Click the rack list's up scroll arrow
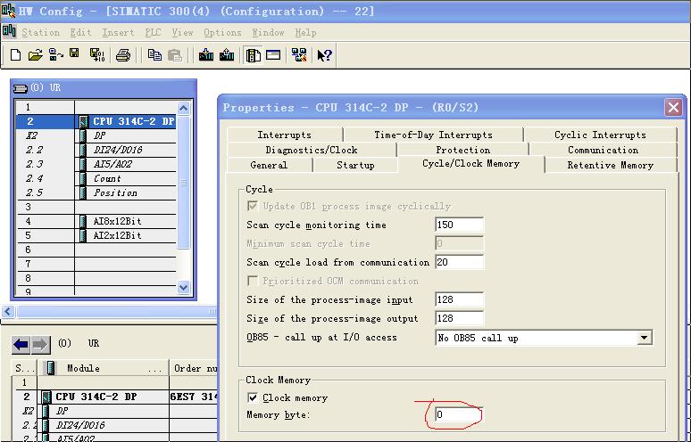The image size is (691, 442). (x=184, y=108)
